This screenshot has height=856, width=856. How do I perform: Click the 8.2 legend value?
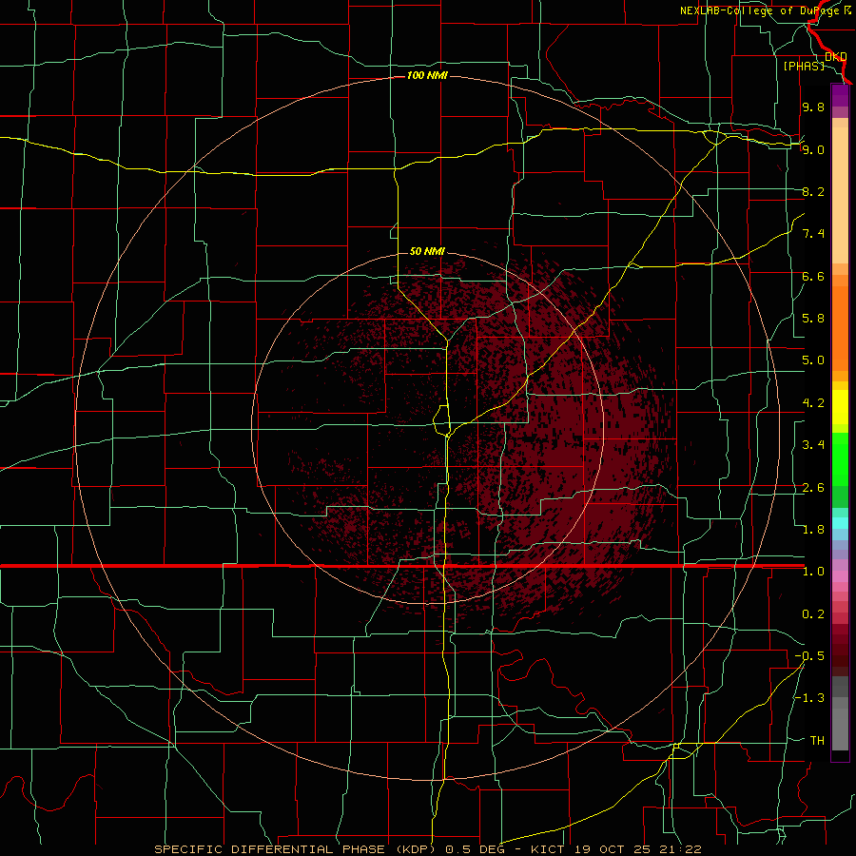coord(813,191)
